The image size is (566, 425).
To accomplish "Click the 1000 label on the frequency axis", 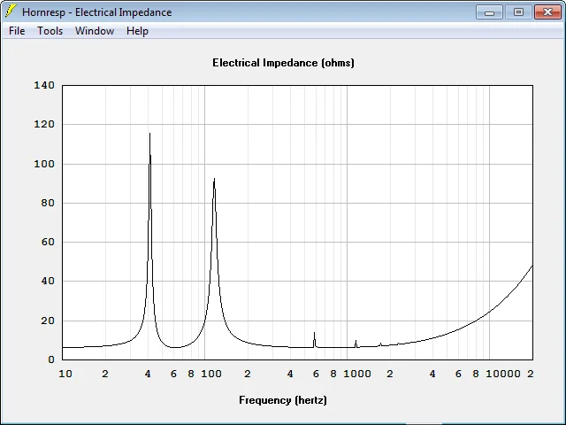I will [x=357, y=374].
